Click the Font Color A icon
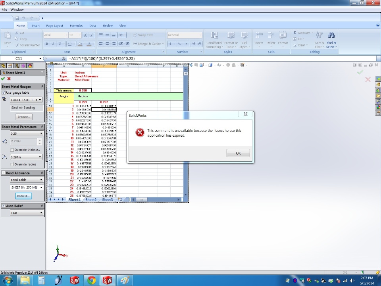This screenshot has width=381, height=286. 89,44
